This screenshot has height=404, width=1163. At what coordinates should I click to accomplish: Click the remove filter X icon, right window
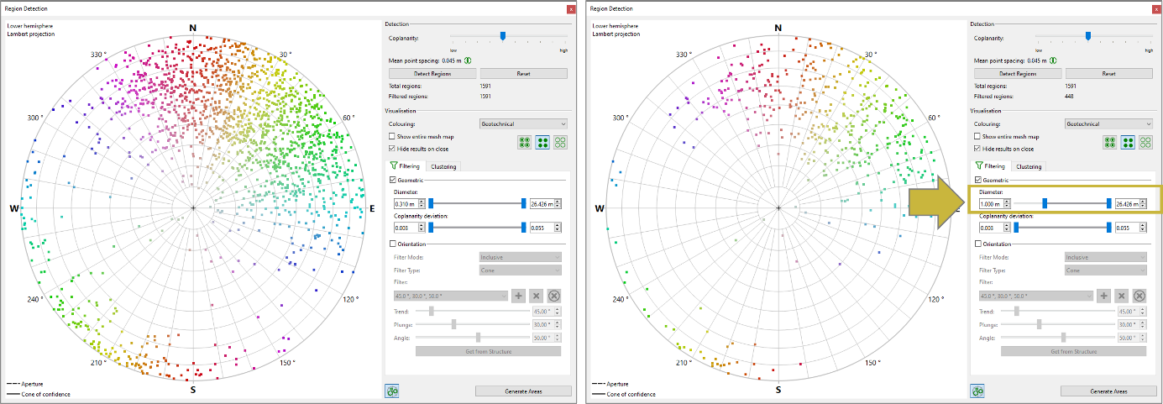(x=1121, y=296)
